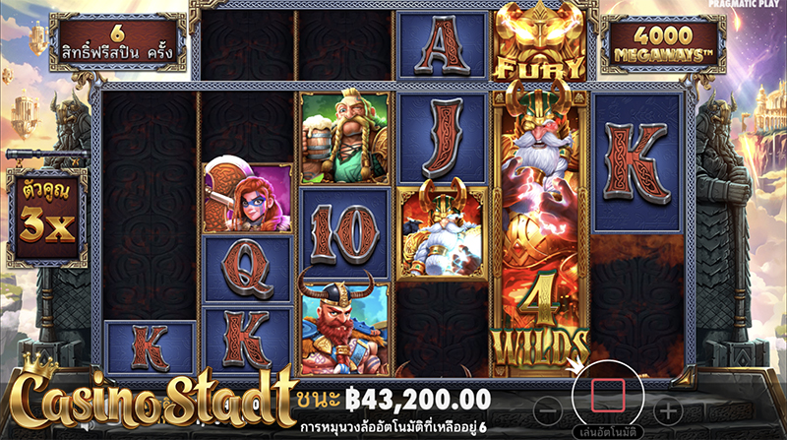
Task: Click the Q card symbol
Action: tap(247, 270)
